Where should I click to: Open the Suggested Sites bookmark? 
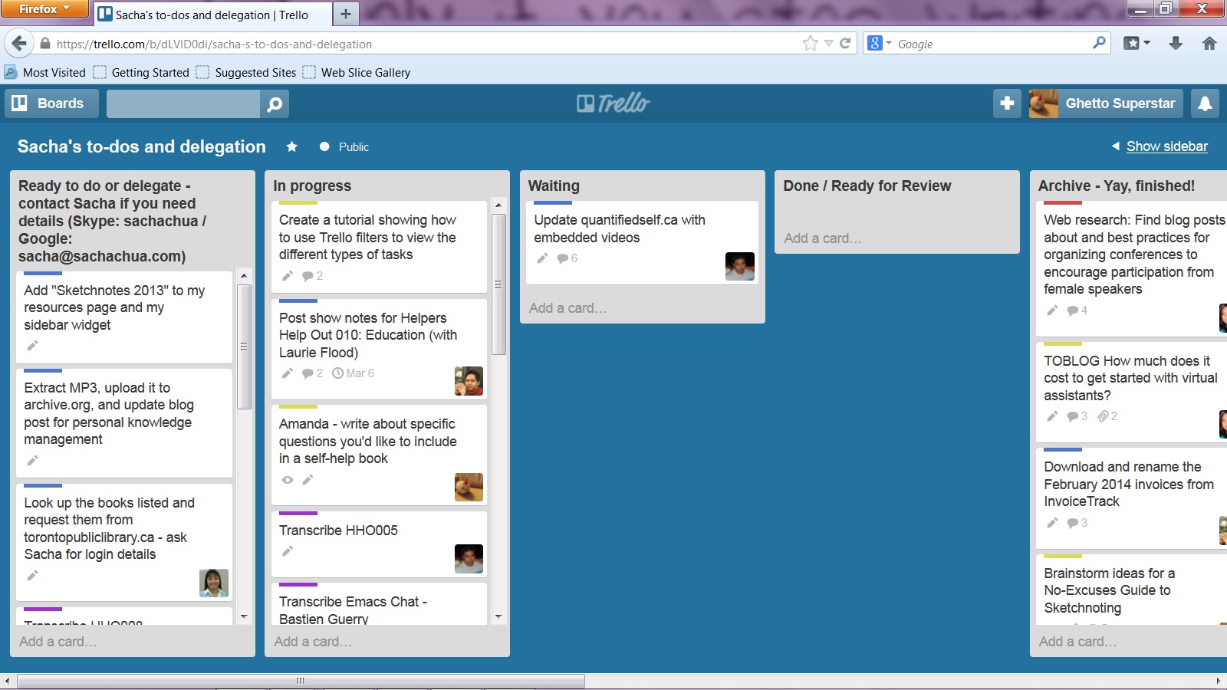pyautogui.click(x=245, y=72)
